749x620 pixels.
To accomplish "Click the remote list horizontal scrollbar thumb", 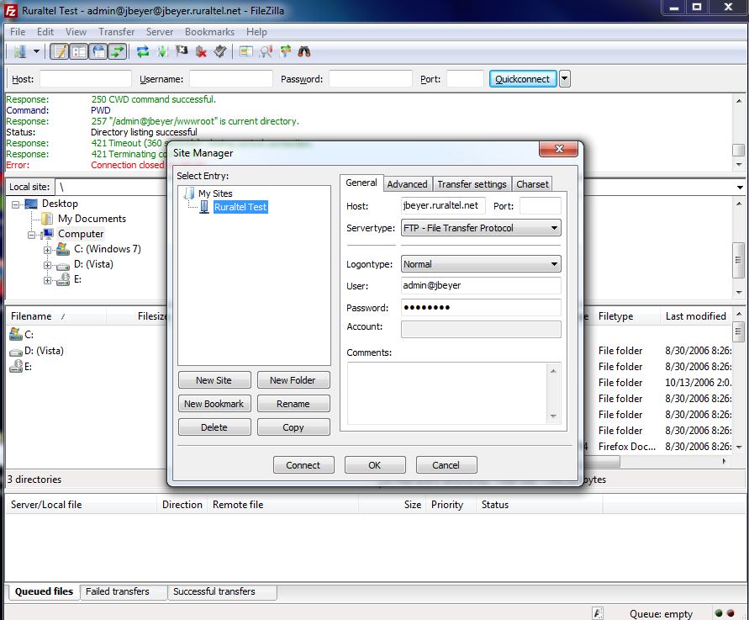I will click(602, 461).
